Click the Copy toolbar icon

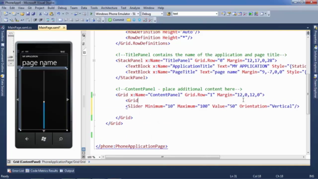(46, 14)
